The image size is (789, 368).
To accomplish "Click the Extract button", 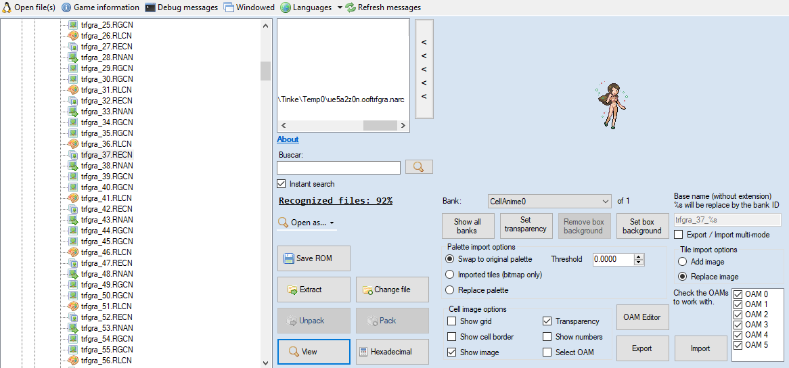I will (x=314, y=290).
